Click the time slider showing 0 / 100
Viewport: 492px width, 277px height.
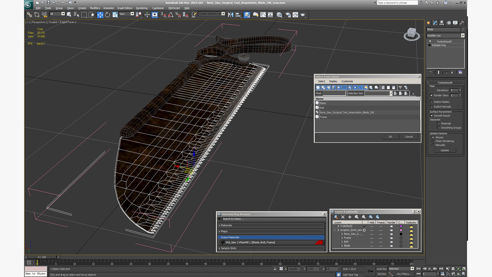[x=42, y=257]
